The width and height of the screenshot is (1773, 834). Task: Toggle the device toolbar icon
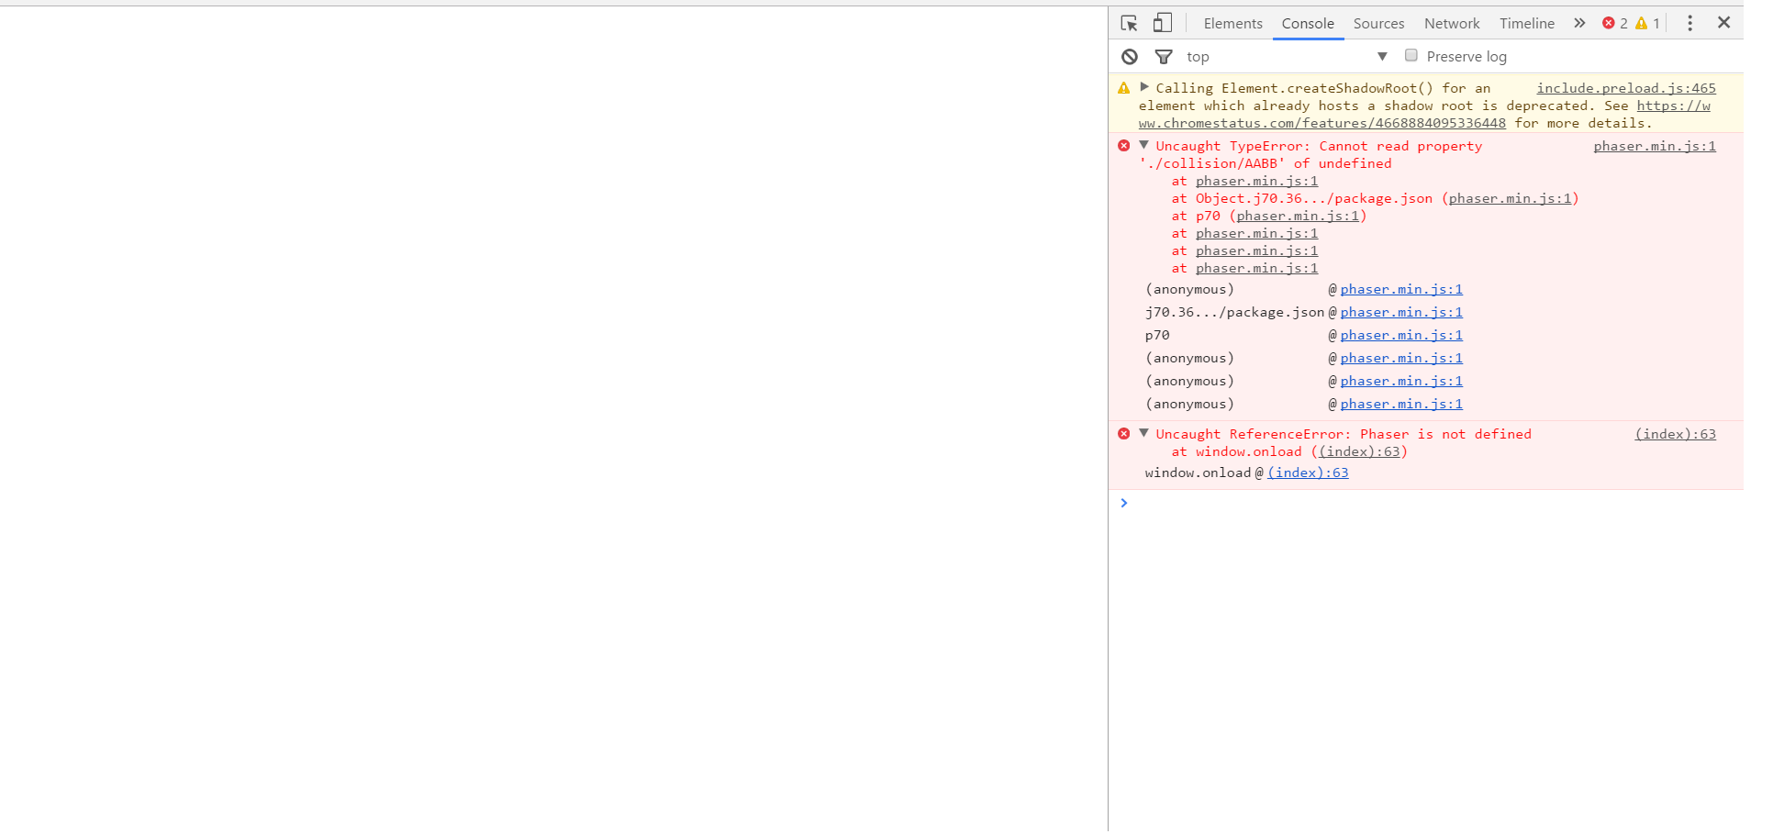pos(1163,23)
